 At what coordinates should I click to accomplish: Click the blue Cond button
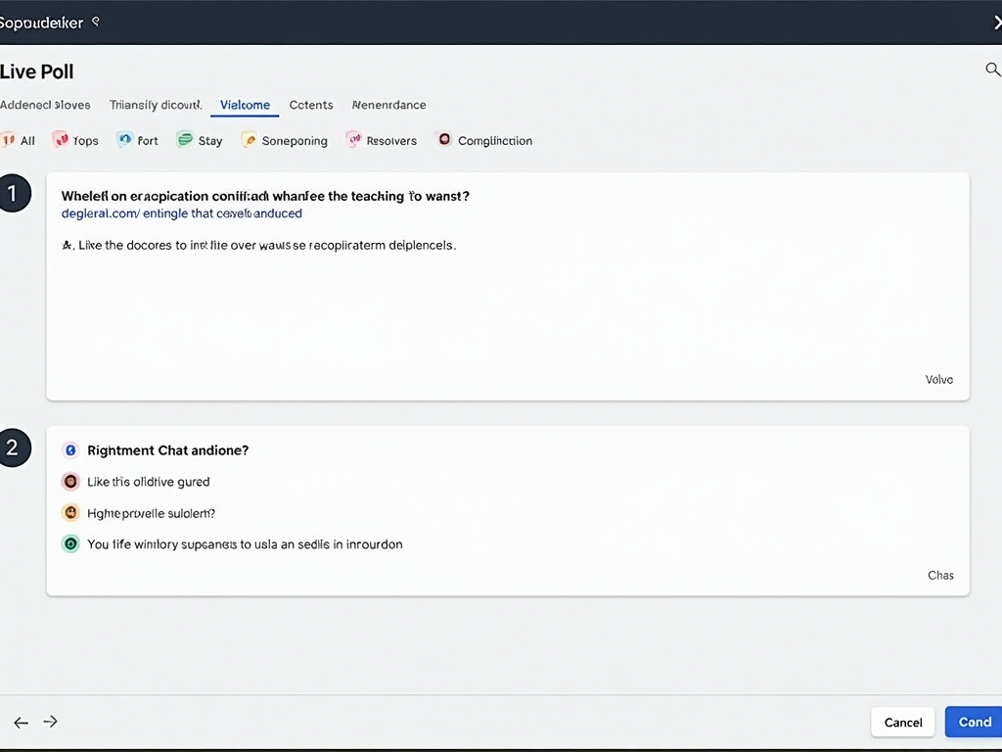[974, 722]
